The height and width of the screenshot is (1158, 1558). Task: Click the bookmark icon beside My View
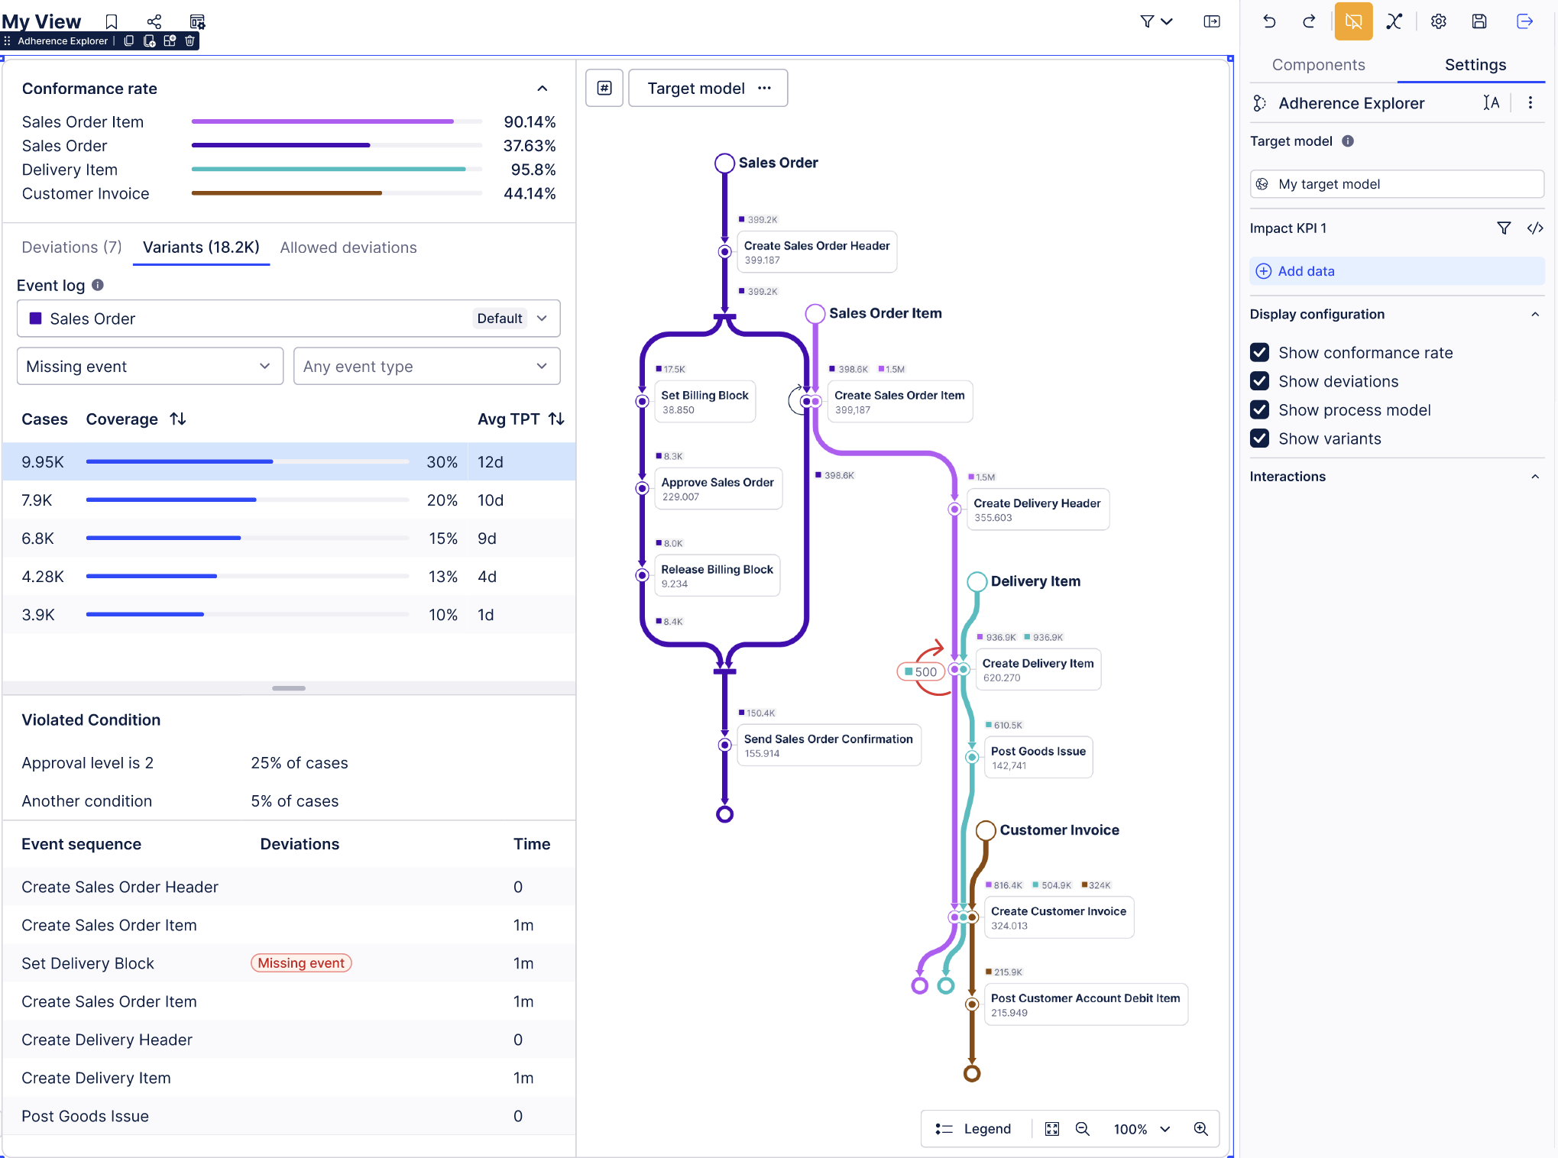pyautogui.click(x=112, y=21)
